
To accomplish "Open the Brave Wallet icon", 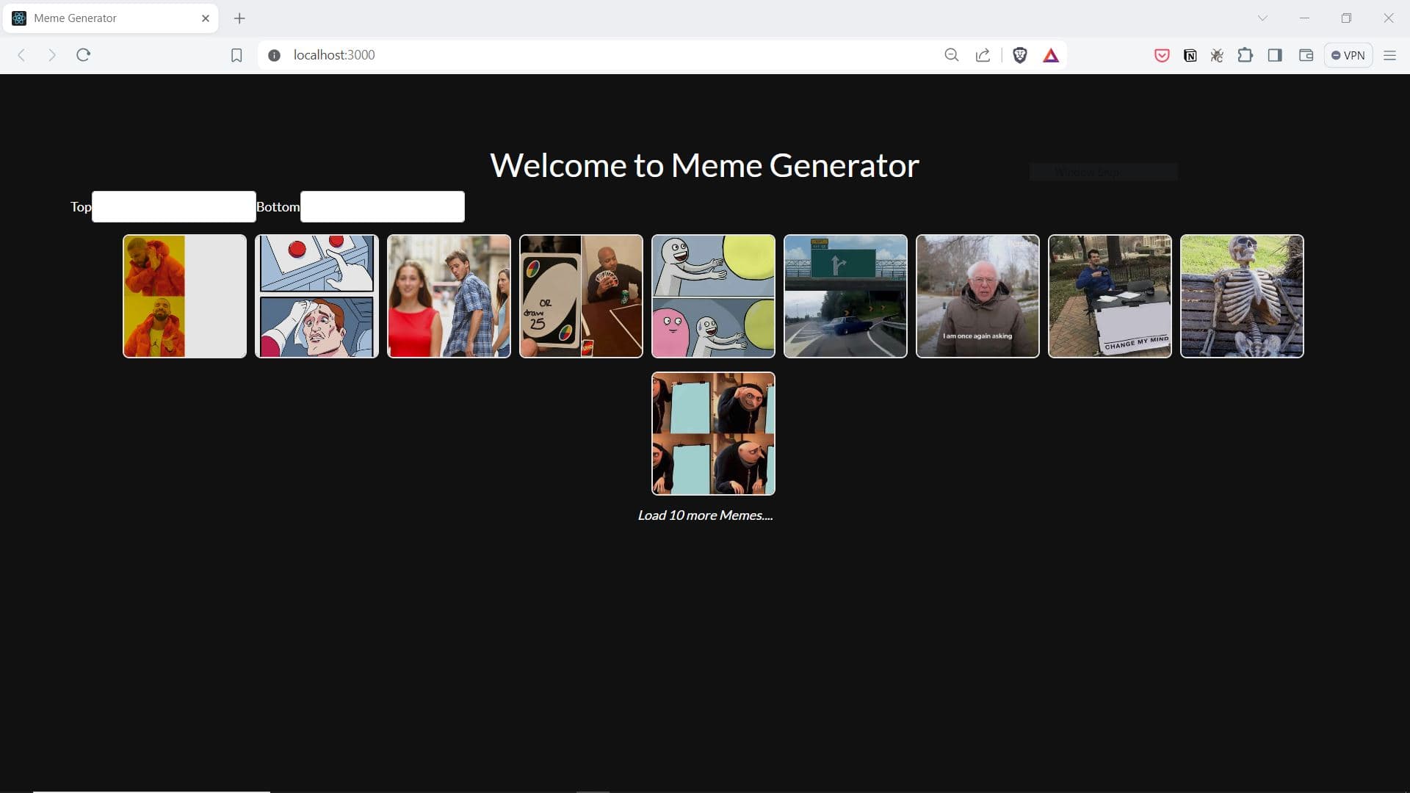I will (1306, 55).
